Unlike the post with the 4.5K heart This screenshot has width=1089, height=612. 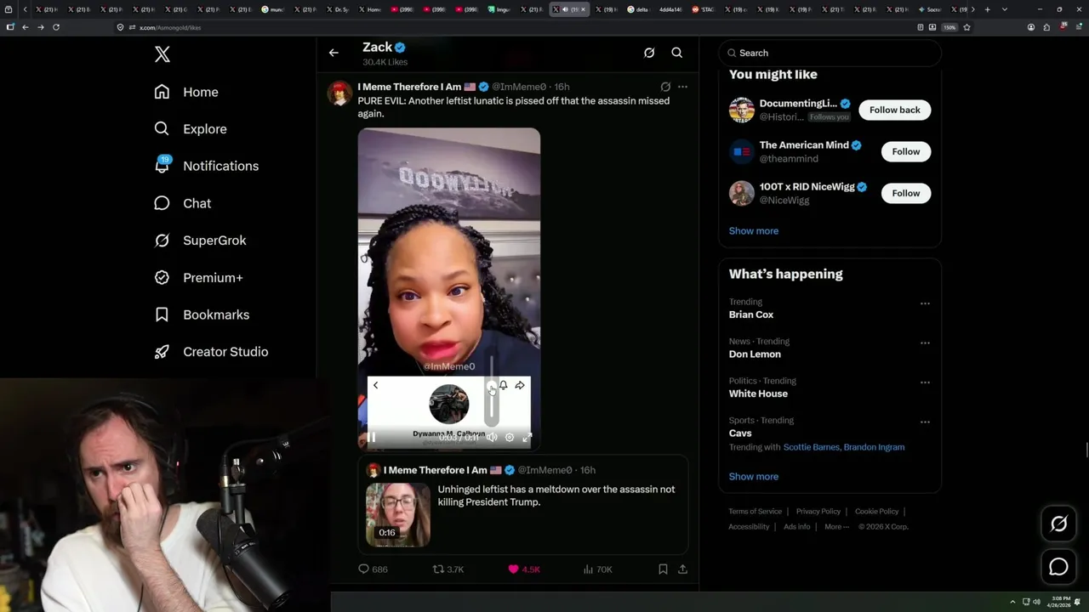(524, 569)
